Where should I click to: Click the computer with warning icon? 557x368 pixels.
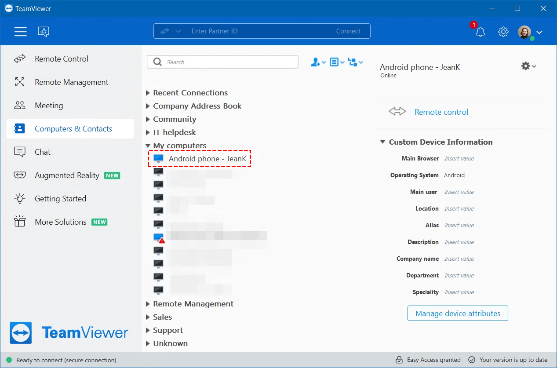159,238
